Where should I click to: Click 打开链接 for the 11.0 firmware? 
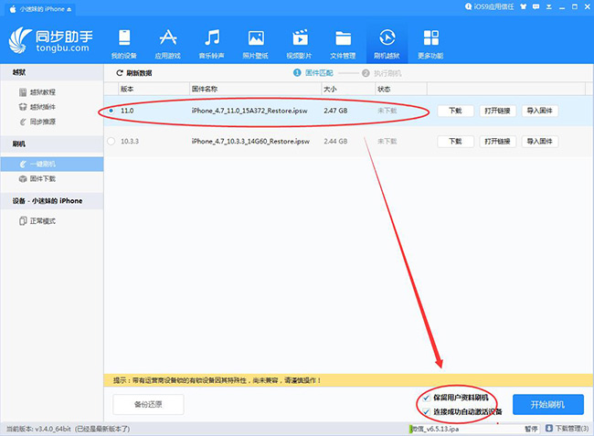(x=497, y=111)
